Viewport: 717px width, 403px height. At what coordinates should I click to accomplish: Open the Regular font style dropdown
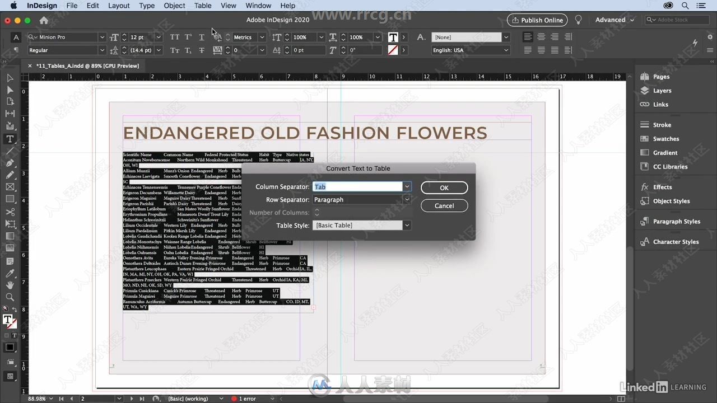(x=102, y=50)
